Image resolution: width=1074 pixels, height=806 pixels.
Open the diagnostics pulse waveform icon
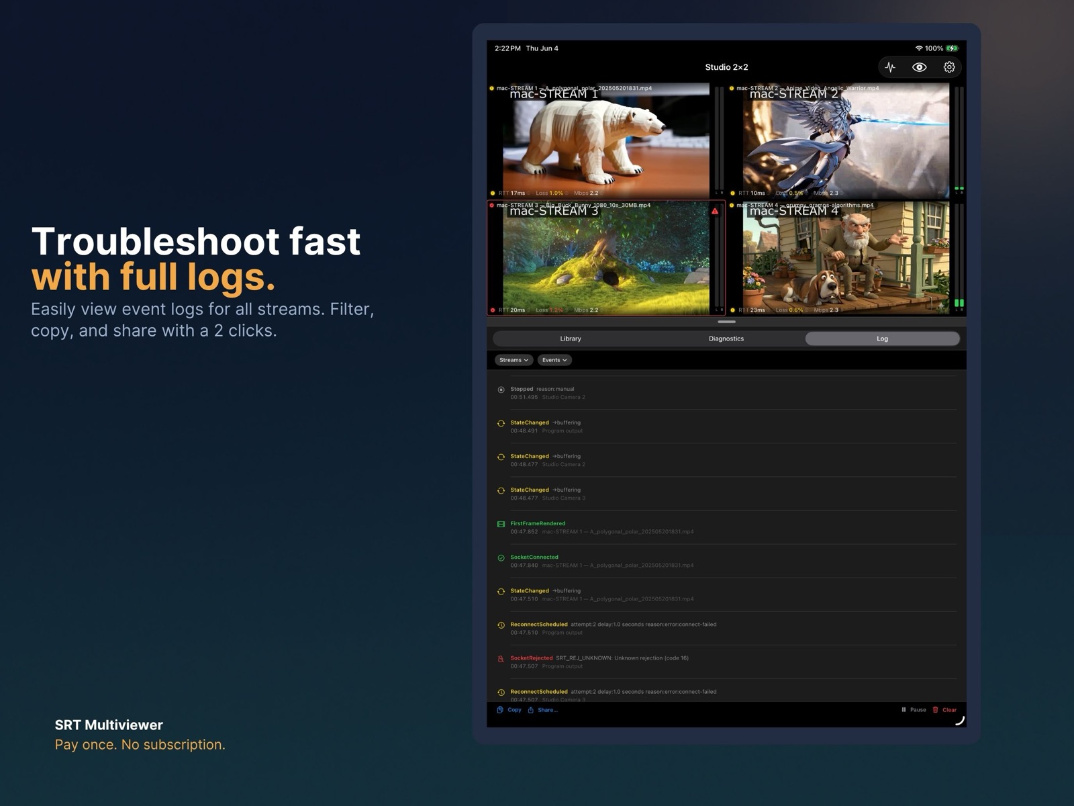click(x=890, y=67)
